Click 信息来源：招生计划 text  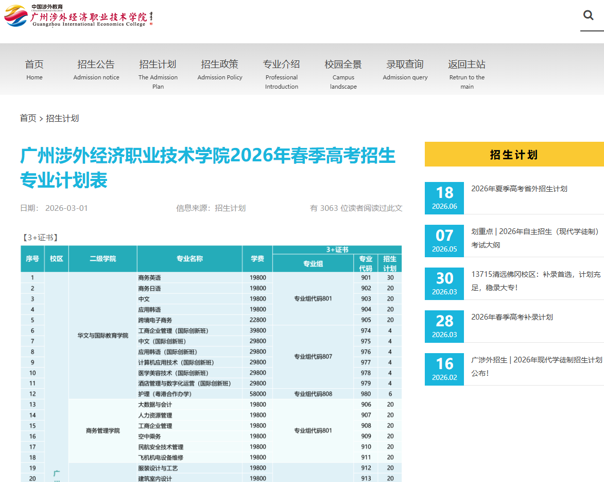pyautogui.click(x=211, y=208)
